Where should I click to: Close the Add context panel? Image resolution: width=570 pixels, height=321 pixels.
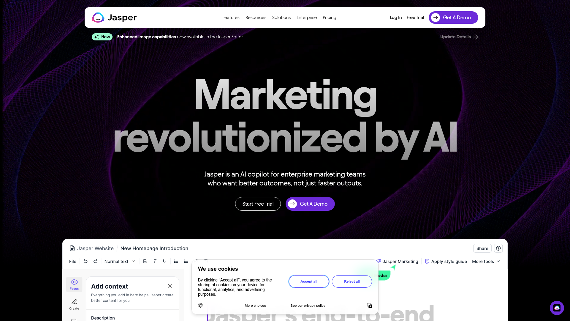pyautogui.click(x=170, y=286)
